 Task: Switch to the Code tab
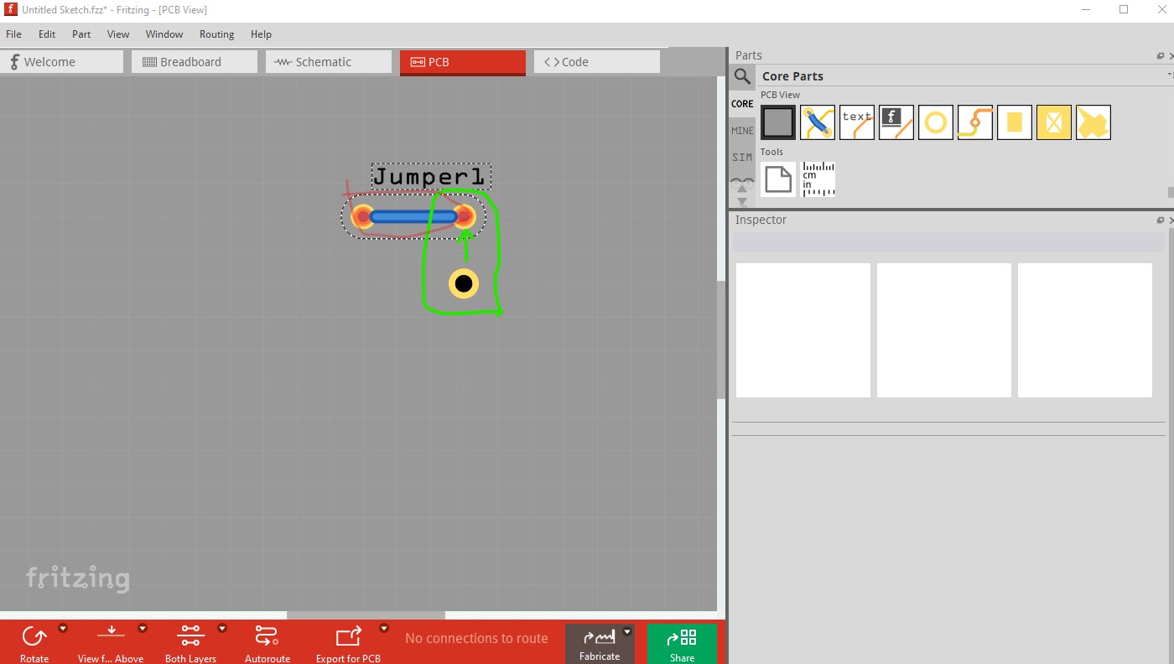point(597,62)
